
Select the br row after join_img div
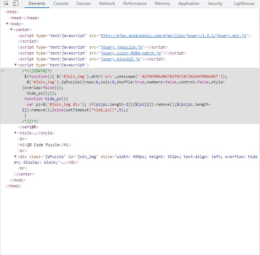point(22,168)
